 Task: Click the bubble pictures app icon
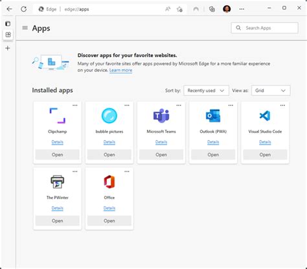(109, 115)
